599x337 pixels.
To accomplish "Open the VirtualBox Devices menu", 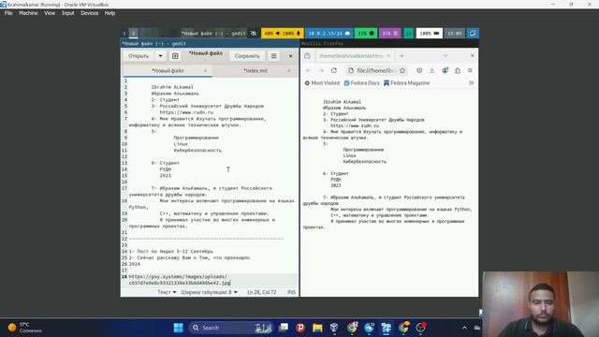I will 90,13.
